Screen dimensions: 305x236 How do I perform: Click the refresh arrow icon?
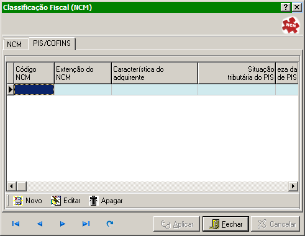(110, 224)
